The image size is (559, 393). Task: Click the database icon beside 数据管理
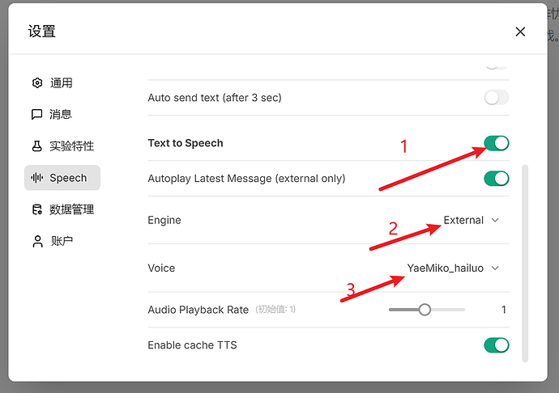coord(37,209)
